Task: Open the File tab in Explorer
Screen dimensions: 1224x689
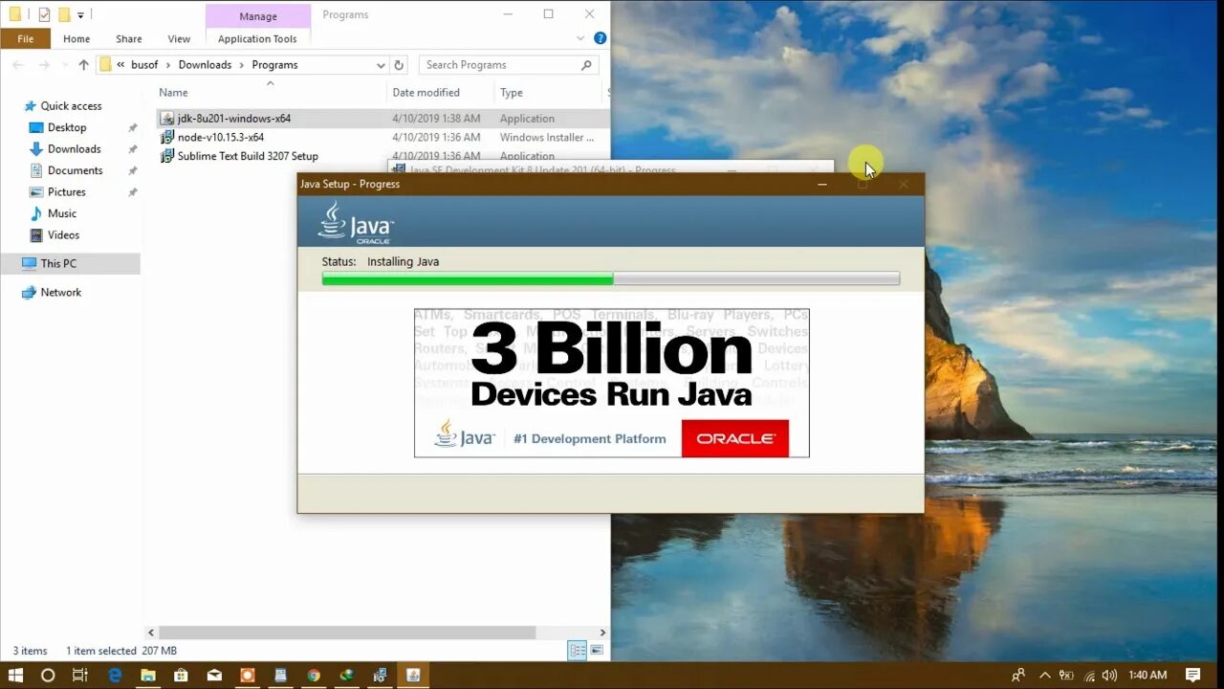Action: point(25,39)
